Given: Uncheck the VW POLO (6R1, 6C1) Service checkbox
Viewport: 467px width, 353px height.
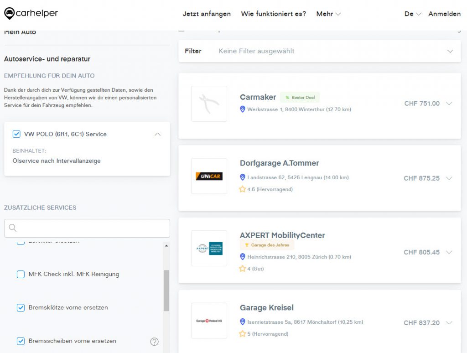Looking at the screenshot, I should 16,134.
